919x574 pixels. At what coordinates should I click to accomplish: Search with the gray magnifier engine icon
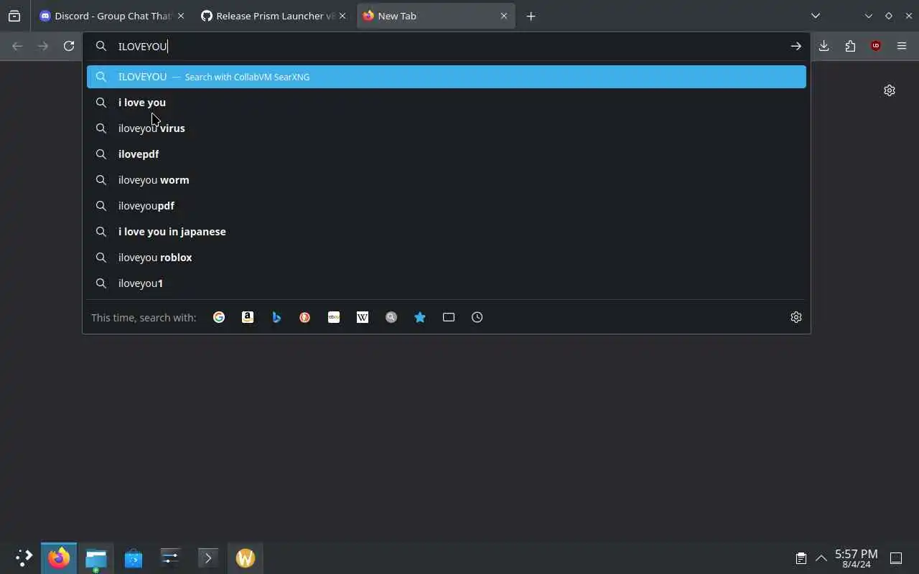pyautogui.click(x=391, y=317)
